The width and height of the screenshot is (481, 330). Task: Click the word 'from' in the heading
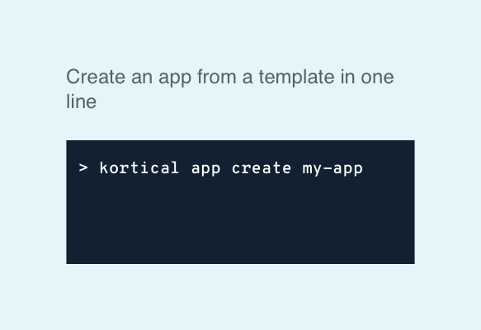point(216,77)
